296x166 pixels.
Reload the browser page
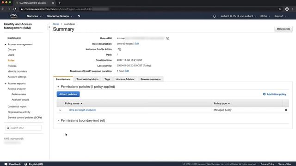click(x=15, y=9)
